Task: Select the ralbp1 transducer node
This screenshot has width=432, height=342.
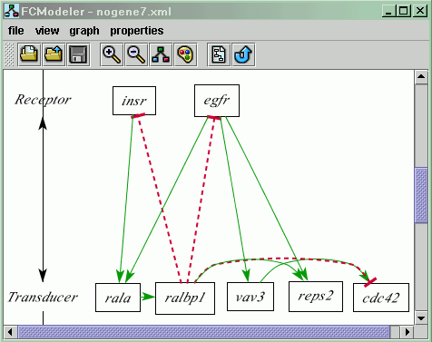Action: coord(185,298)
